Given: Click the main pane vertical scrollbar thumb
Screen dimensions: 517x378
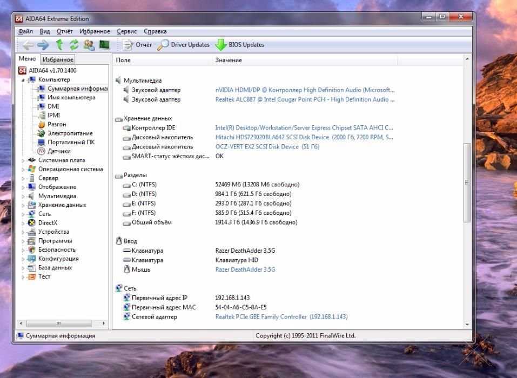Looking at the screenshot, I should (467, 183).
